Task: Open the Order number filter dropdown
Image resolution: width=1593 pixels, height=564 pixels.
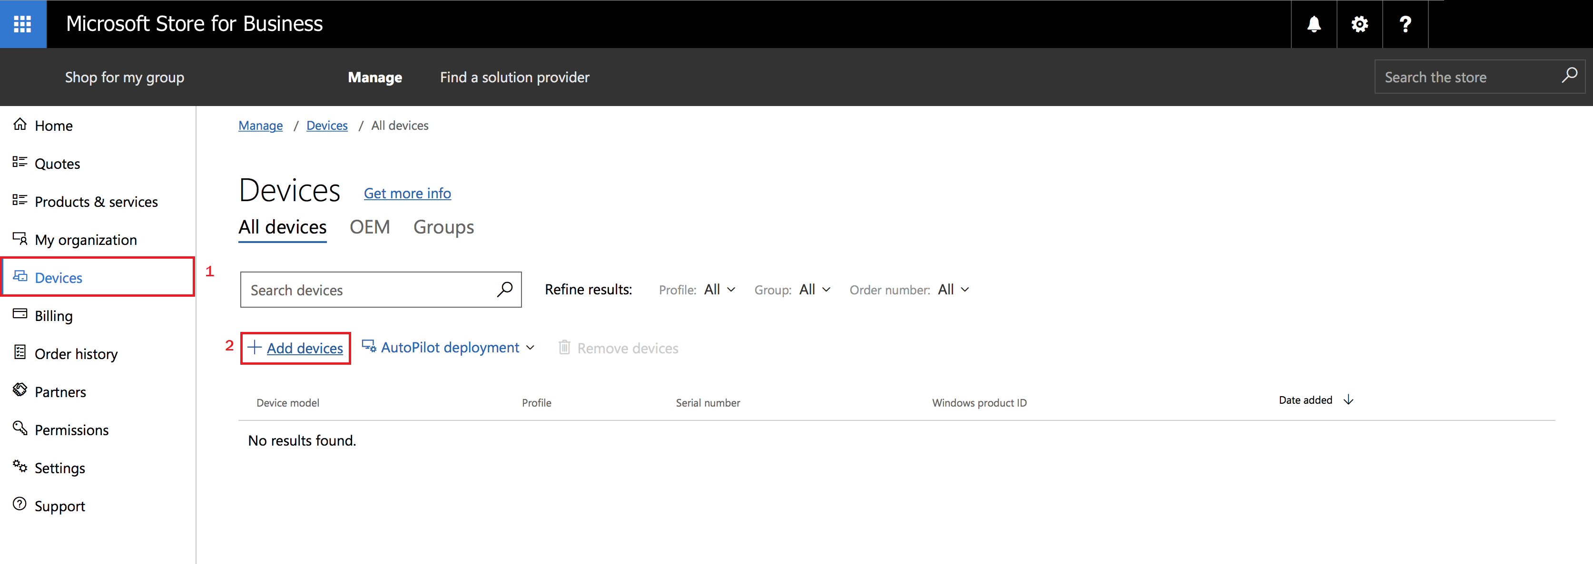Action: 953,289
